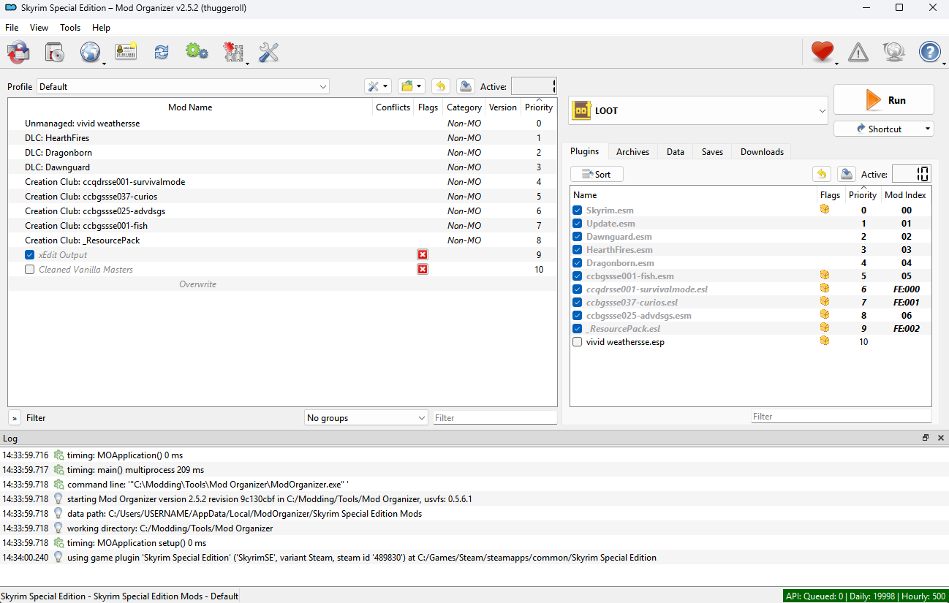Sort plugins by Mod Index header
Screen dimensions: 949x603
pos(905,195)
